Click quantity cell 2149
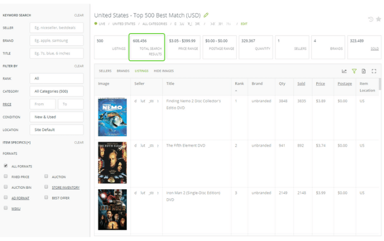Image resolution: width=384 pixels, height=241 pixels. 283,193
